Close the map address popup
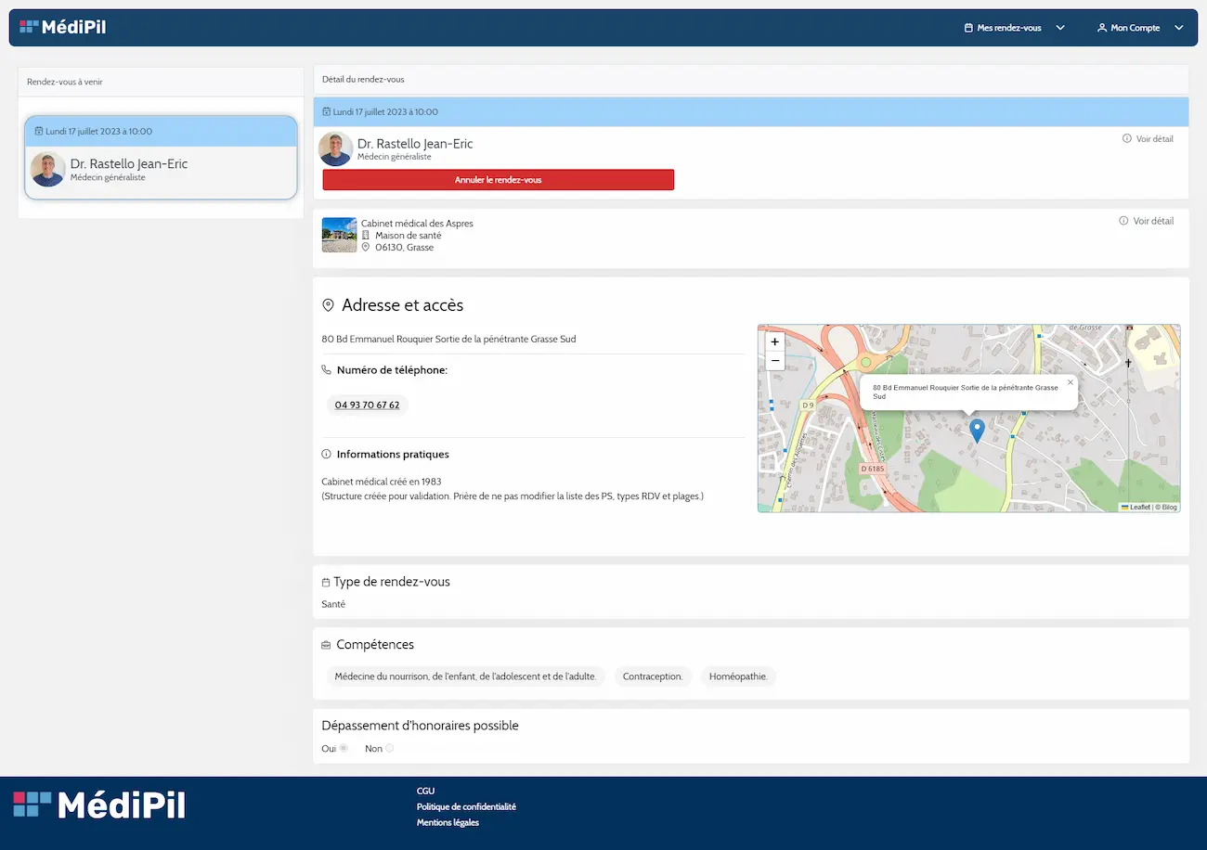The width and height of the screenshot is (1207, 850). click(1070, 382)
